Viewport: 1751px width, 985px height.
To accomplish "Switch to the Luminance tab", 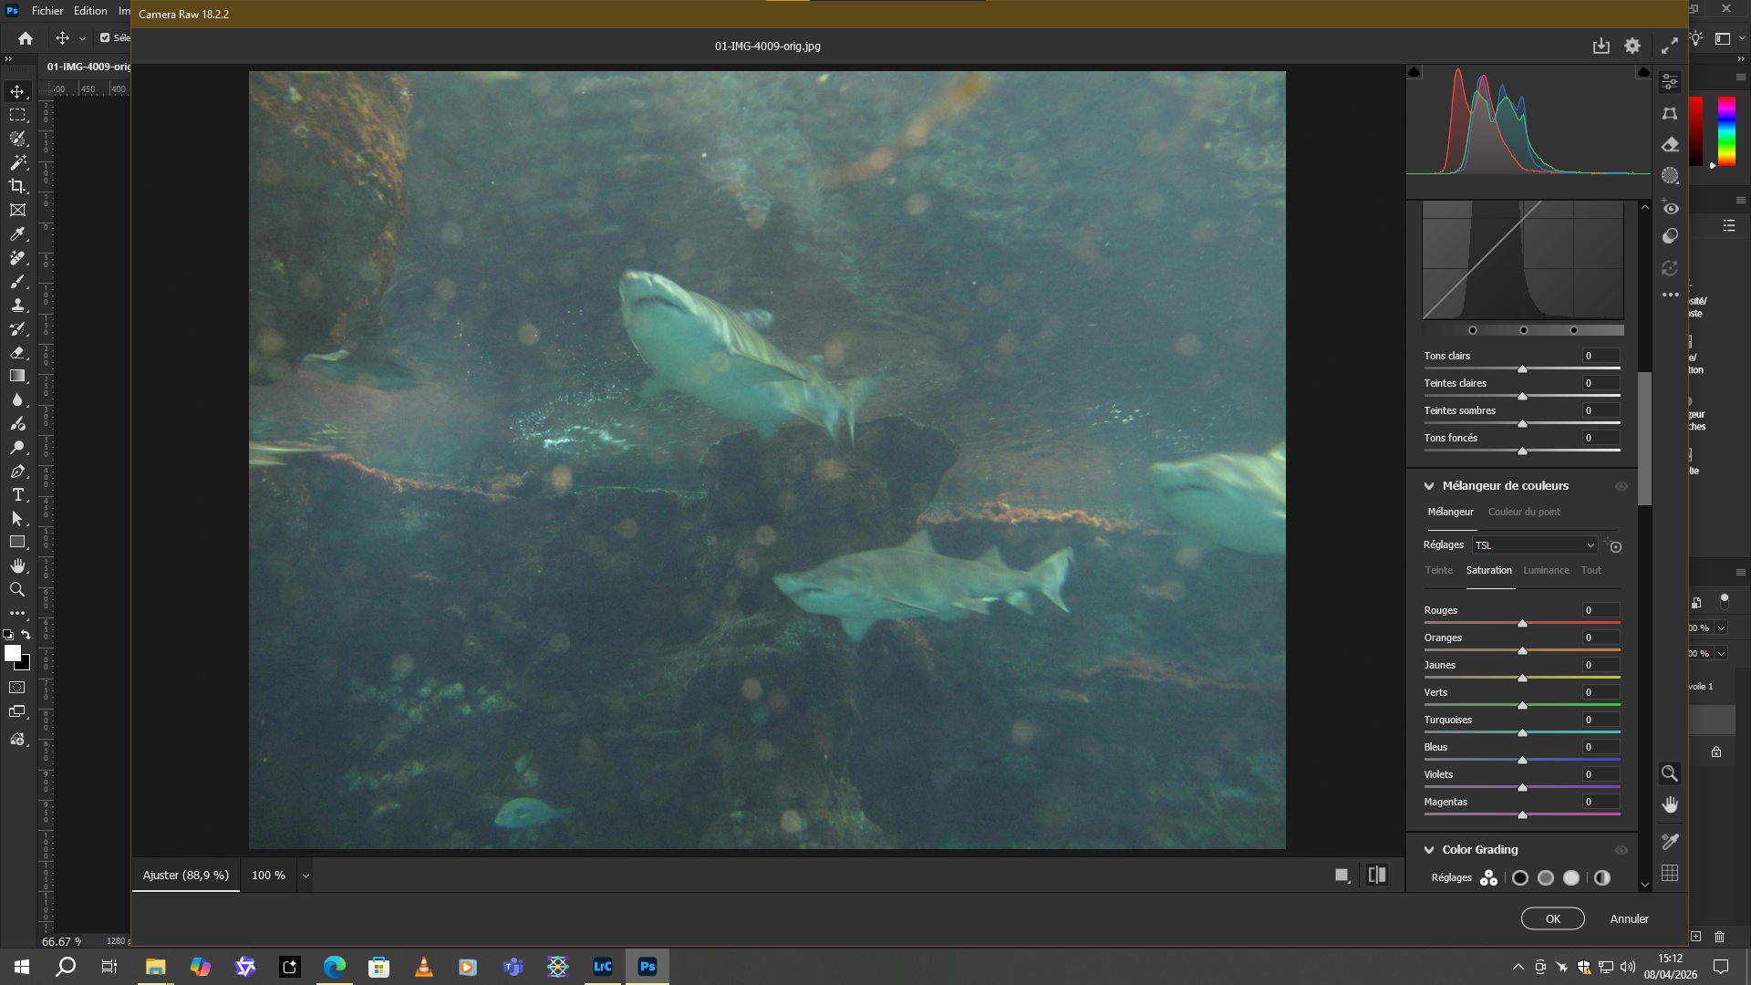I will pyautogui.click(x=1546, y=570).
